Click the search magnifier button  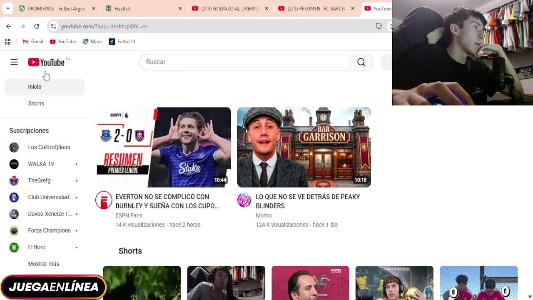[x=361, y=62]
